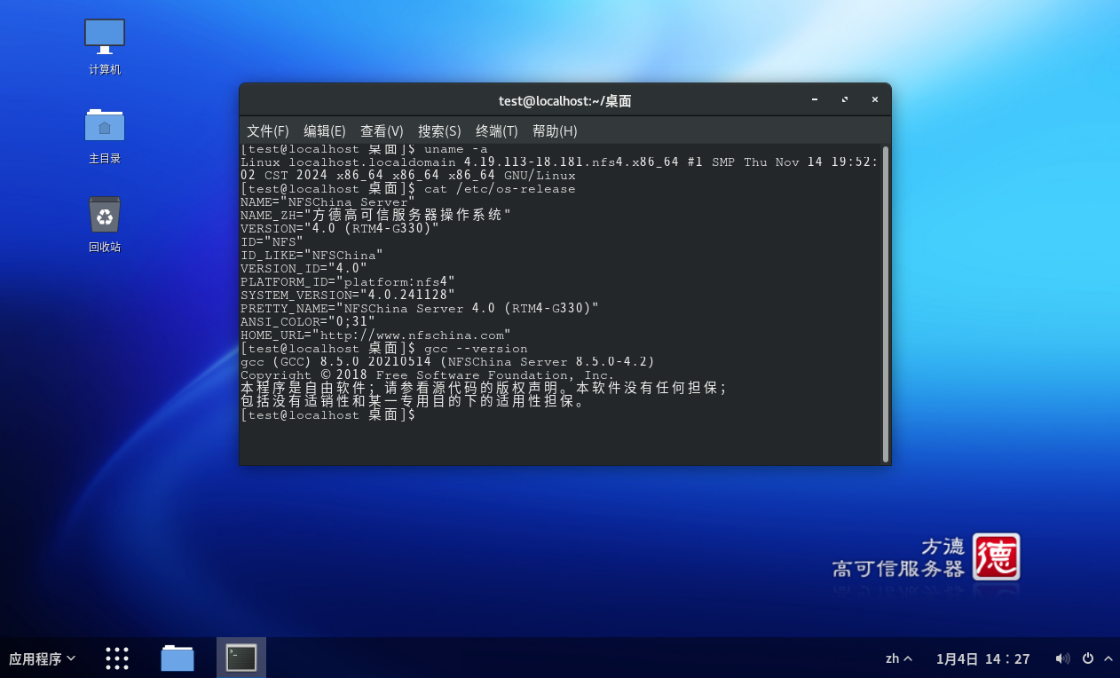Screen dimensions: 1120x678
Task: Click the power icon in system tray
Action: click(x=1087, y=658)
